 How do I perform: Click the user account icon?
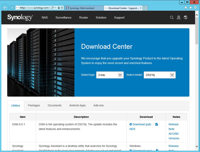pyautogui.click(x=179, y=18)
